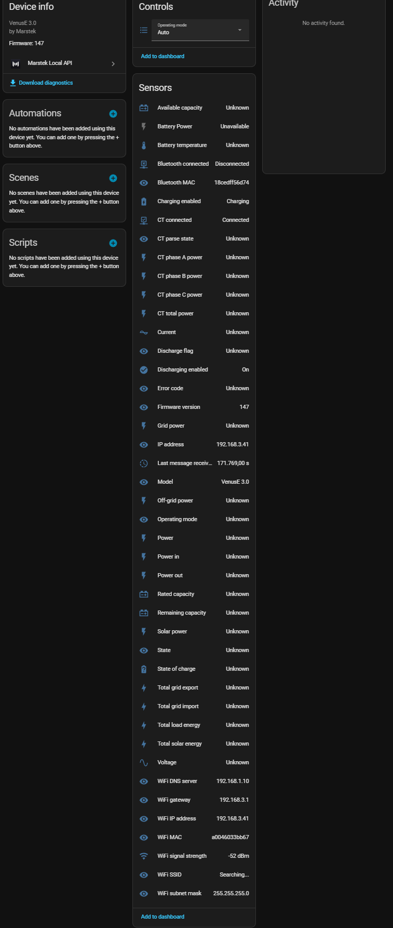Open the Operating mode dropdown
This screenshot has height=928, width=393.
(x=200, y=30)
